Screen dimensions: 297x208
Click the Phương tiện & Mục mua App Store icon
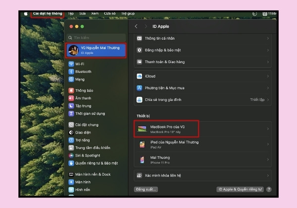coord(140,88)
